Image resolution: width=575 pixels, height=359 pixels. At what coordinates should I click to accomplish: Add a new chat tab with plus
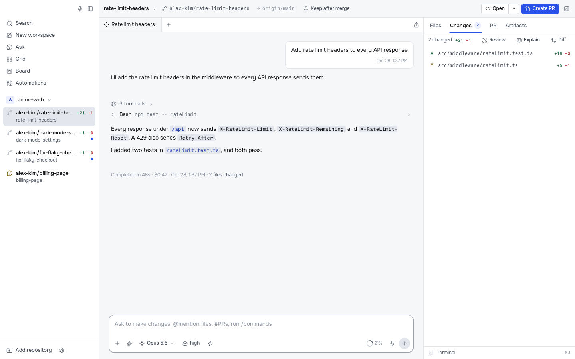(x=169, y=25)
